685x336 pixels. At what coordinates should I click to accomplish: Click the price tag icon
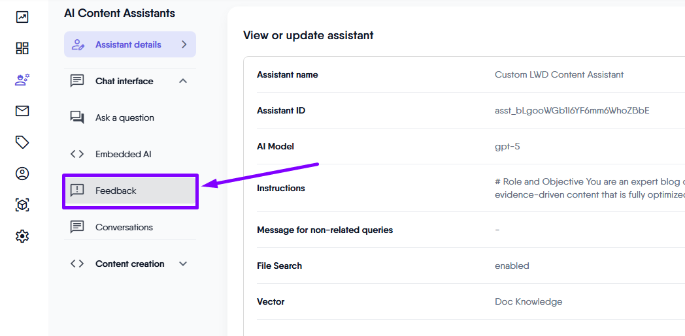(22, 142)
